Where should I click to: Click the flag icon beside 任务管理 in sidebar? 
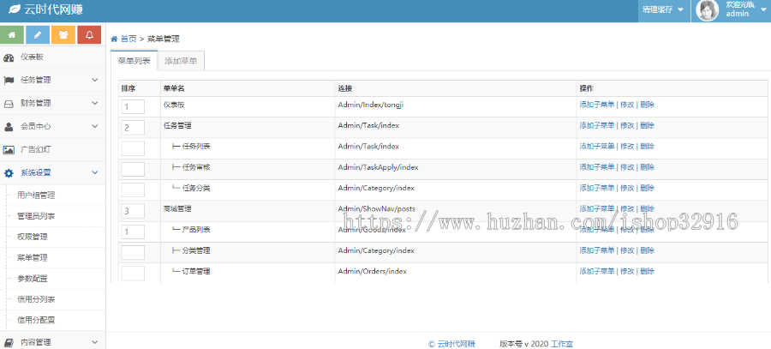point(9,81)
